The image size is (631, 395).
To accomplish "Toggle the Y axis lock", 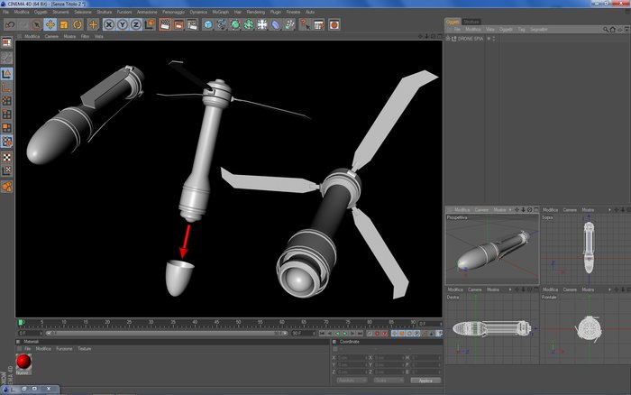I will pos(122,24).
